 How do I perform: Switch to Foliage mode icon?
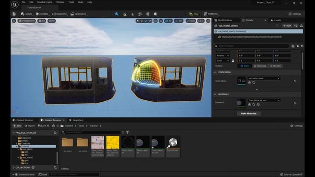132,14
